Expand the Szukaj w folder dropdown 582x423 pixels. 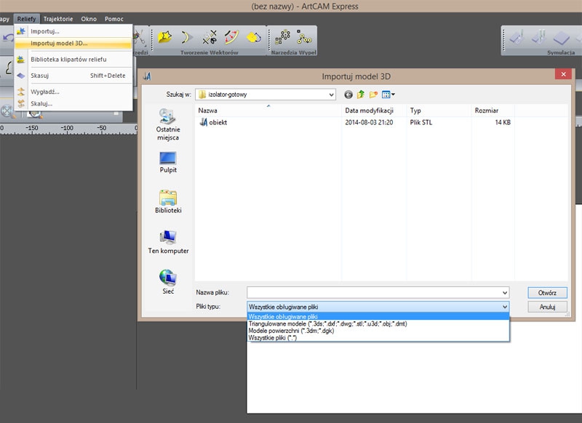(x=331, y=95)
